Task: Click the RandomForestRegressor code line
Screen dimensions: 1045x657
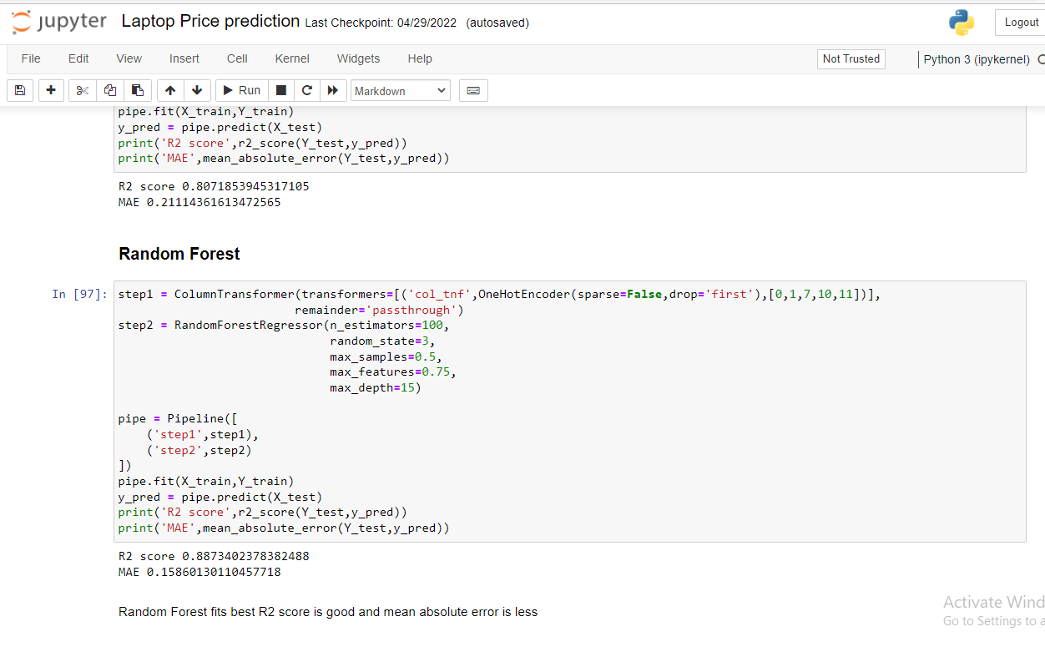Action: point(284,325)
